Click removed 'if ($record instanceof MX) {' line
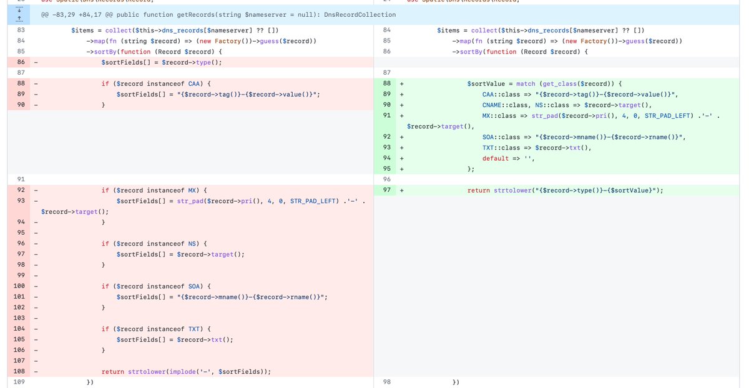Screen dimensions: 749x388 click(154, 190)
